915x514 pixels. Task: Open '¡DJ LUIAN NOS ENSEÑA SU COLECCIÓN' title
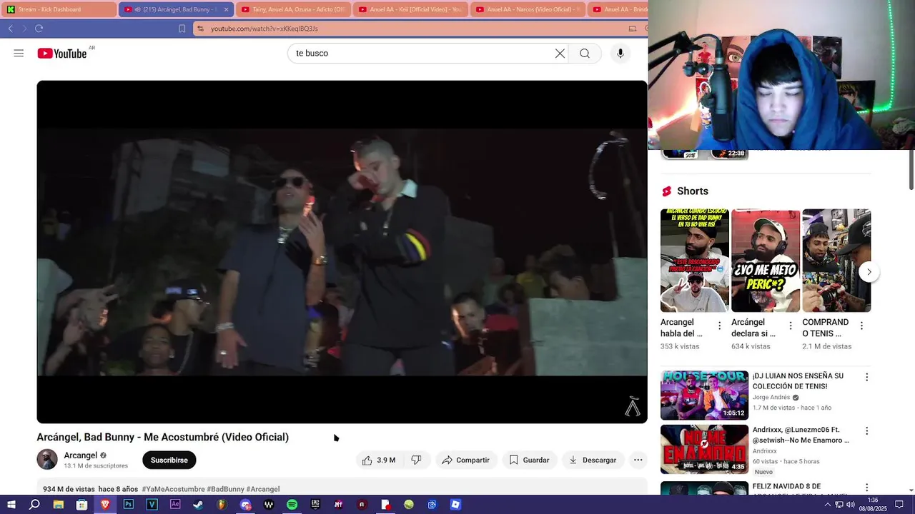798,381
